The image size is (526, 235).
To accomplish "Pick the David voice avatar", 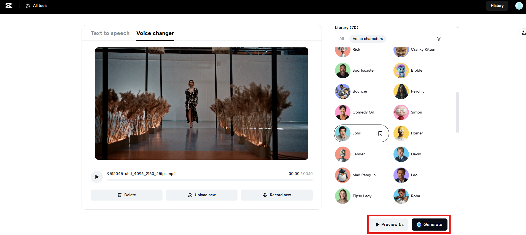I will coord(401,154).
